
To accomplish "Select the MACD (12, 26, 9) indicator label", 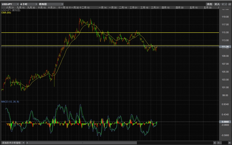I will click(x=10, y=102).
